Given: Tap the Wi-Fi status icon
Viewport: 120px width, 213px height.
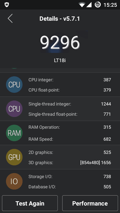Looking at the screenshot, I should coord(82,5).
